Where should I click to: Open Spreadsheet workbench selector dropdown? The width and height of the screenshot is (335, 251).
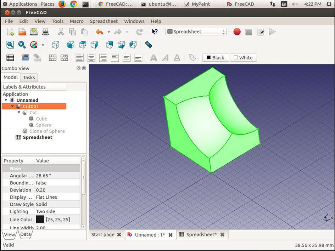click(196, 32)
